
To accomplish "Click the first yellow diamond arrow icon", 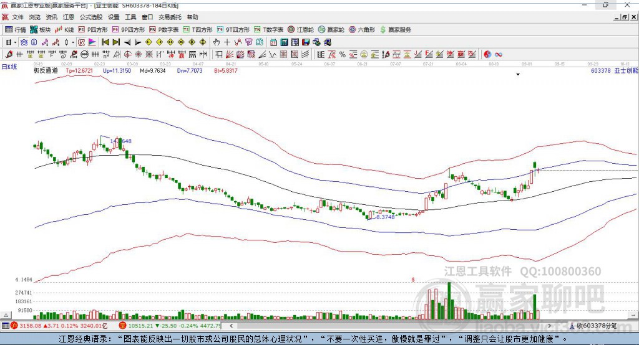I will point(149,42).
